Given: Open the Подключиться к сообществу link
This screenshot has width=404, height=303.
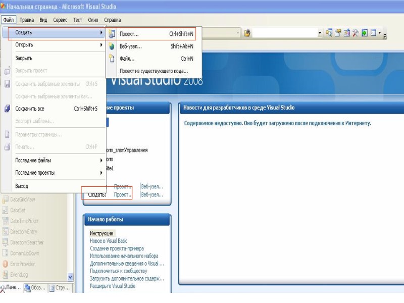Looking at the screenshot, I should coord(119,271).
